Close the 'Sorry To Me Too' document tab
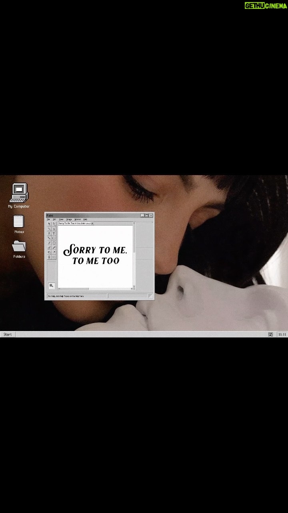 tap(92, 223)
